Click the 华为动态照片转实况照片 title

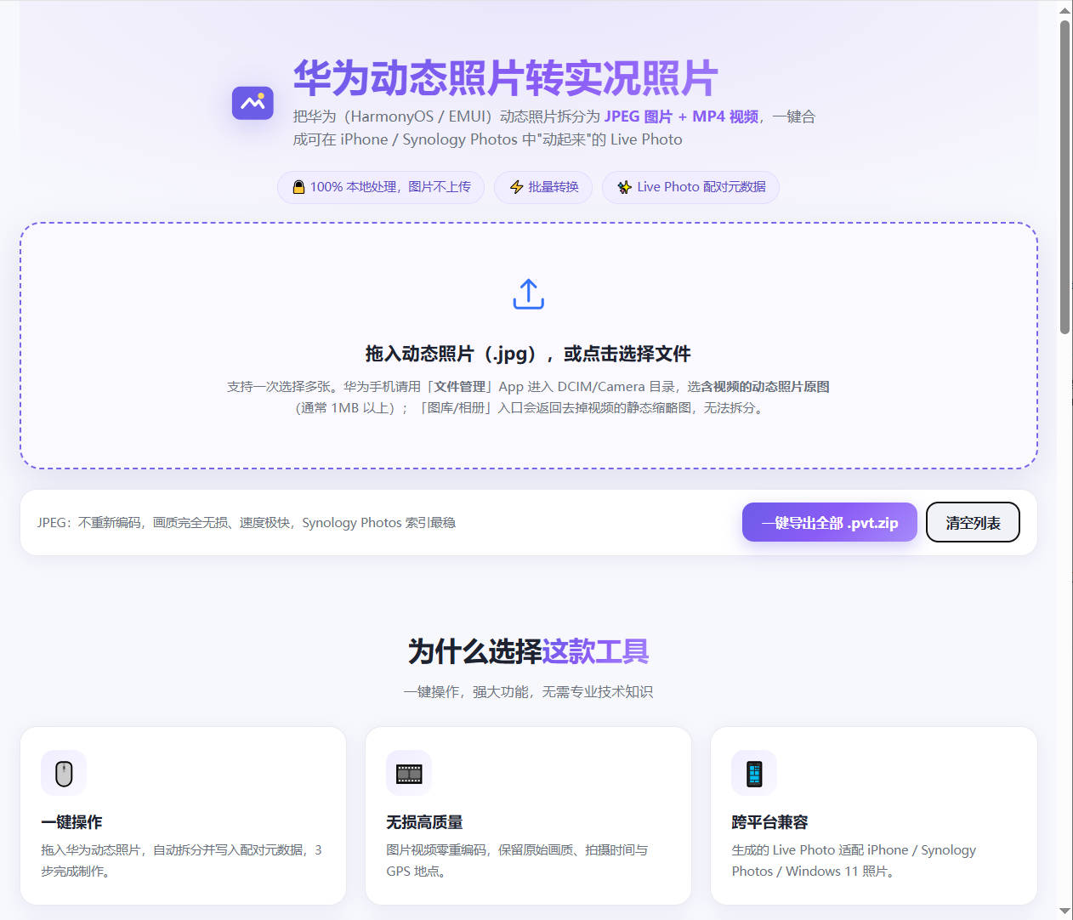pyautogui.click(x=506, y=78)
